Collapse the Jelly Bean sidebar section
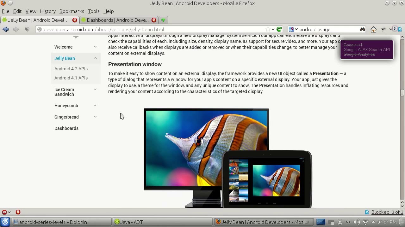405x227 pixels. (x=95, y=58)
